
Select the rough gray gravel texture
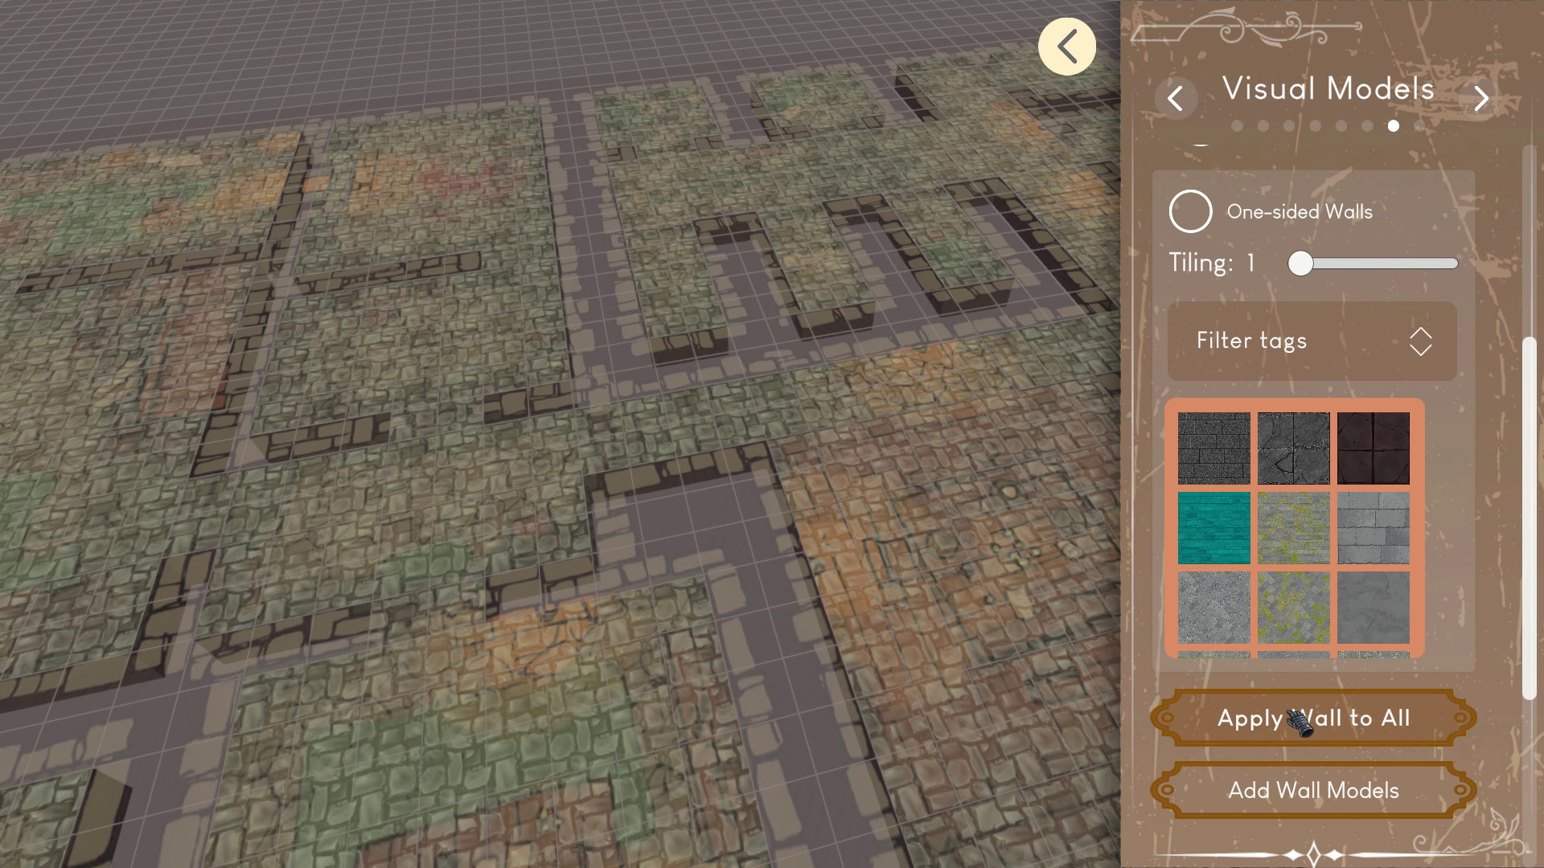pyautogui.click(x=1213, y=607)
